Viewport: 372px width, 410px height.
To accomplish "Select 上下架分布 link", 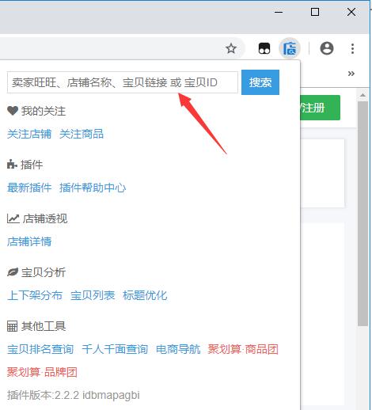I will (x=35, y=295).
